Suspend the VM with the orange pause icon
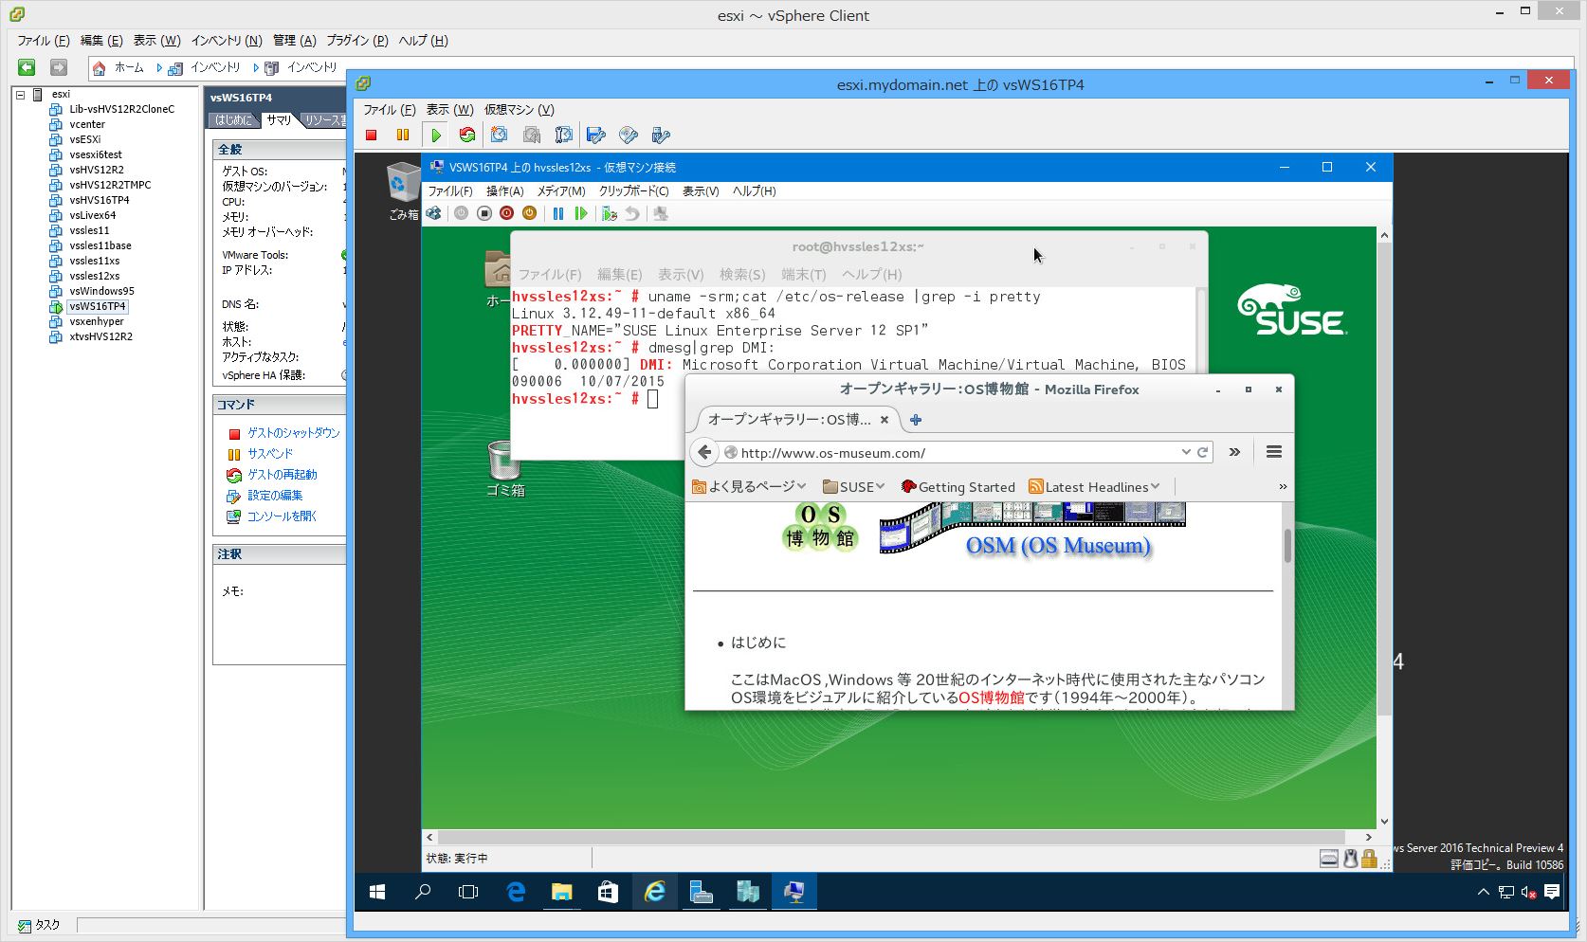This screenshot has height=942, width=1587. point(403,136)
